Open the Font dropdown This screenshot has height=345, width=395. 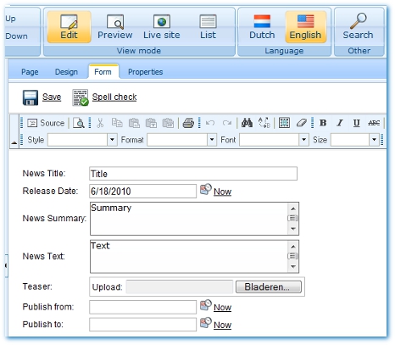click(x=303, y=140)
